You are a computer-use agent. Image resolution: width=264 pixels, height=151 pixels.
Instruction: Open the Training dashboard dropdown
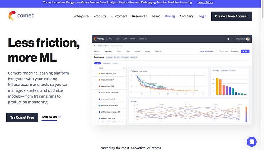click(206, 51)
